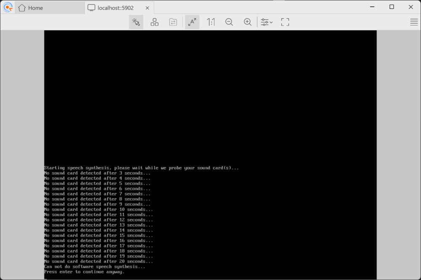The width and height of the screenshot is (421, 280).
Task: Close the localhost::5902 tab
Action: pyautogui.click(x=147, y=7)
